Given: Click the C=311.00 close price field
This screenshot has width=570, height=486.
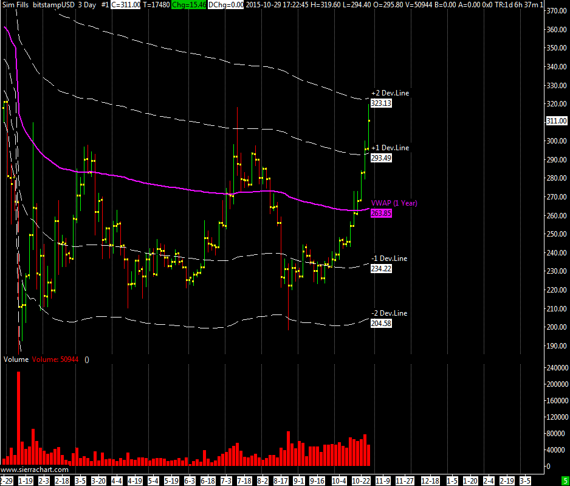Looking at the screenshot, I should pyautogui.click(x=125, y=4).
